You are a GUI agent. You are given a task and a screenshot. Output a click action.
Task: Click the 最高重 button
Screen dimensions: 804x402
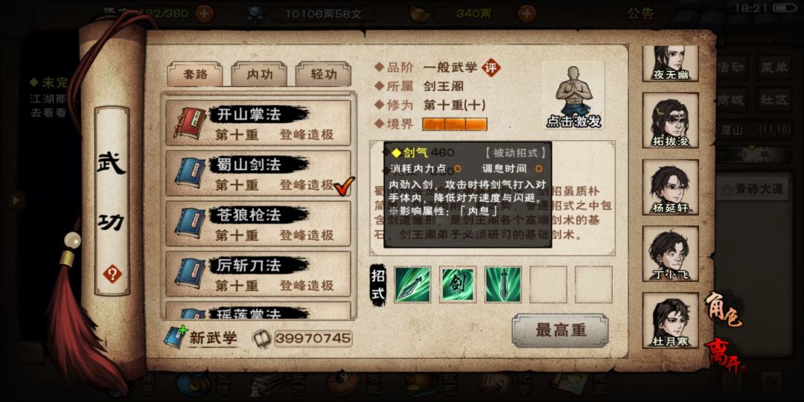click(x=561, y=331)
